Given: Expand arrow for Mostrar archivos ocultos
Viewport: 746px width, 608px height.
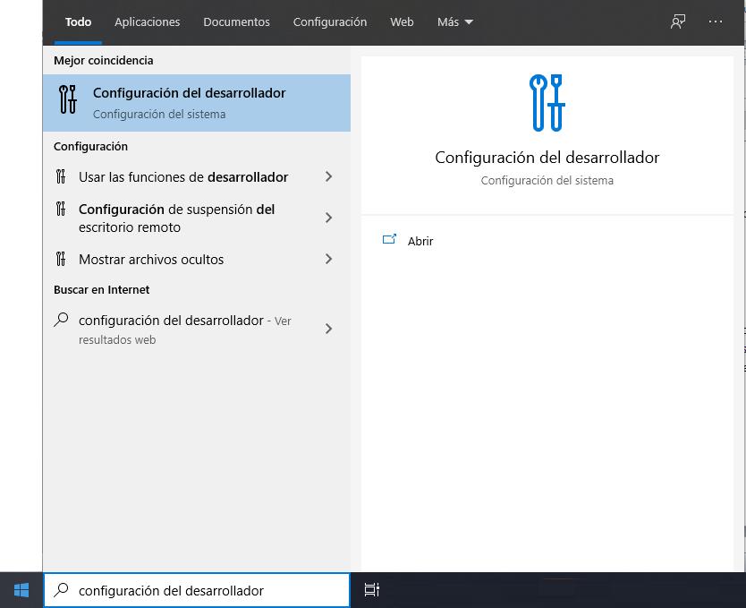Looking at the screenshot, I should (328, 260).
